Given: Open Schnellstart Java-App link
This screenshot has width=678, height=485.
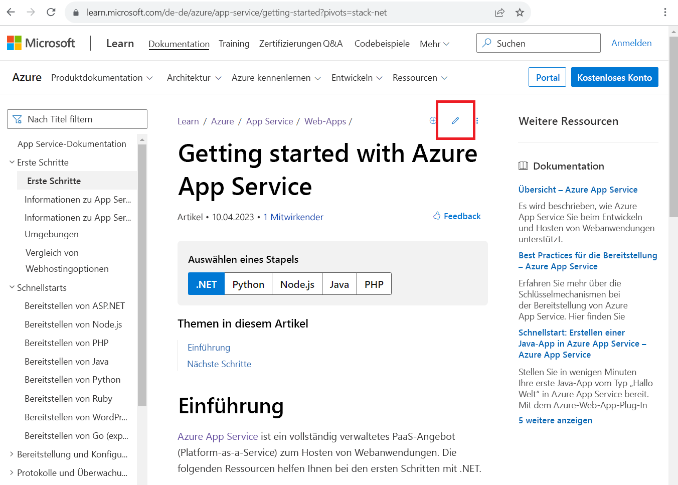Looking at the screenshot, I should [582, 344].
